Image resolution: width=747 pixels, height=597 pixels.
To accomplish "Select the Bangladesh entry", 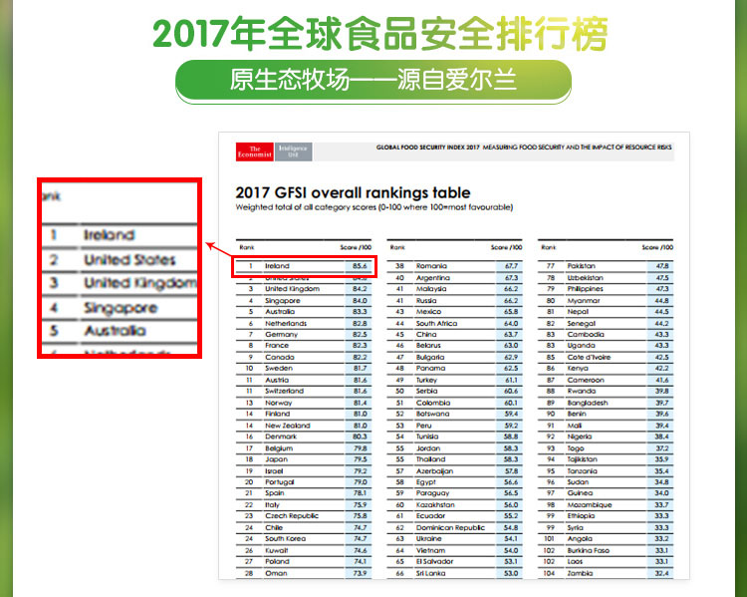I will point(588,403).
